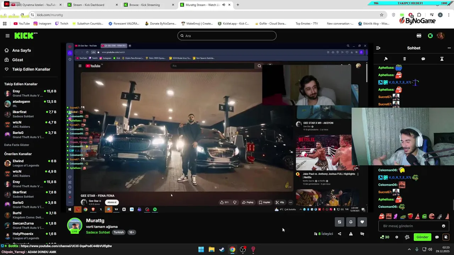
Task: Click the trash can icon in chat toolbar
Action: [x=404, y=59]
